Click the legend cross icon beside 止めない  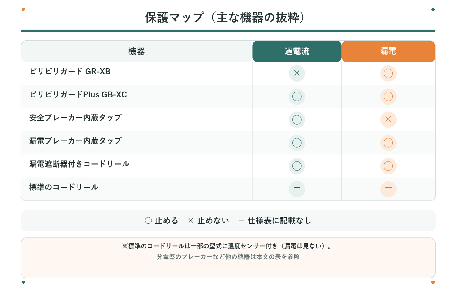point(191,220)
